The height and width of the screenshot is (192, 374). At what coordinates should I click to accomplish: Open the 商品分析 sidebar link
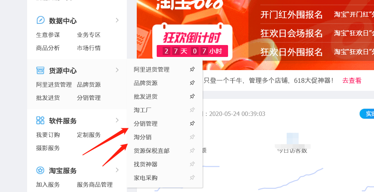point(48,48)
